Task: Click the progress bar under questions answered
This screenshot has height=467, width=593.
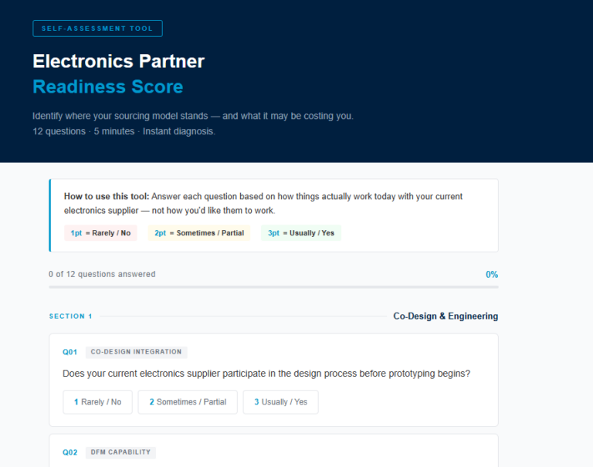Action: click(x=273, y=287)
